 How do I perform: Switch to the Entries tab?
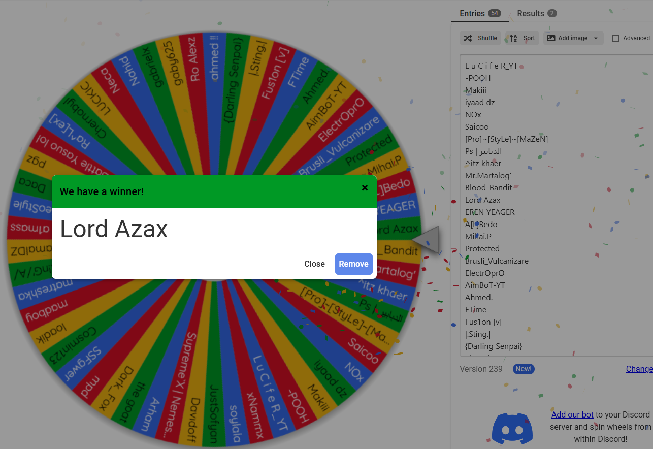[x=472, y=13]
